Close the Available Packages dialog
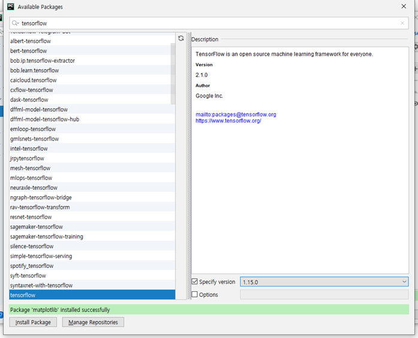Image resolution: width=418 pixels, height=338 pixels. [x=404, y=7]
